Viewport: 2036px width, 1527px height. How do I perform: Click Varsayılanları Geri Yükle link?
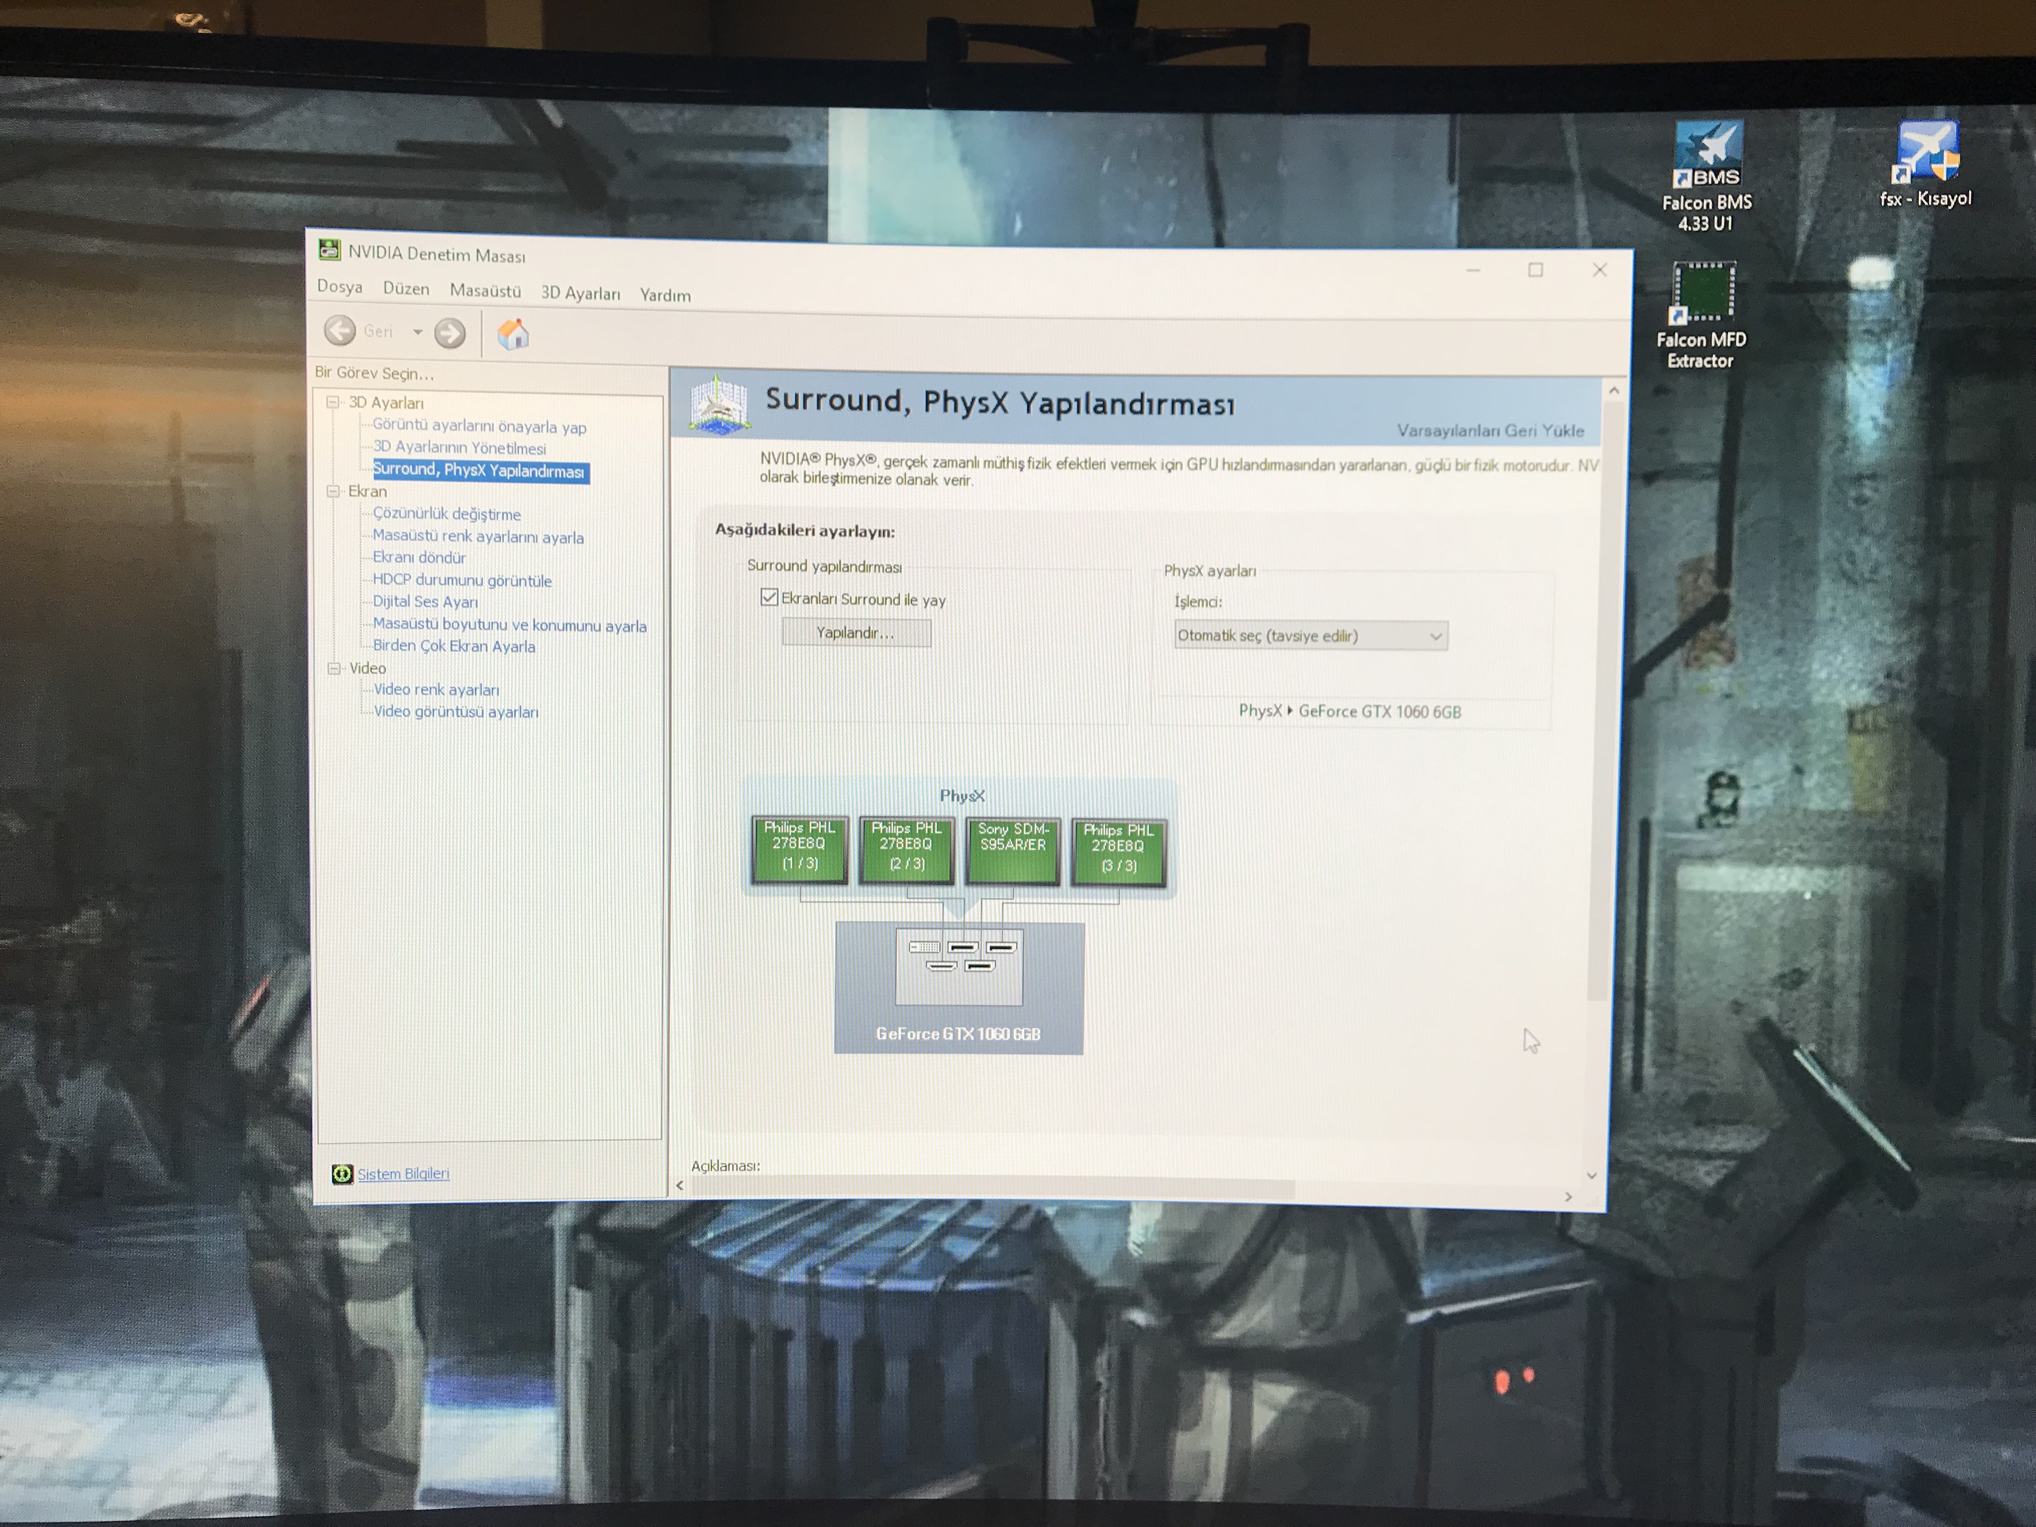point(1490,430)
